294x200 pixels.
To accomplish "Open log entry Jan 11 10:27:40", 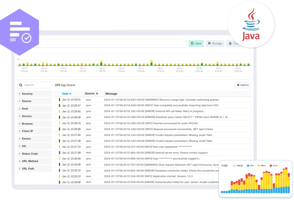I will (153, 135).
